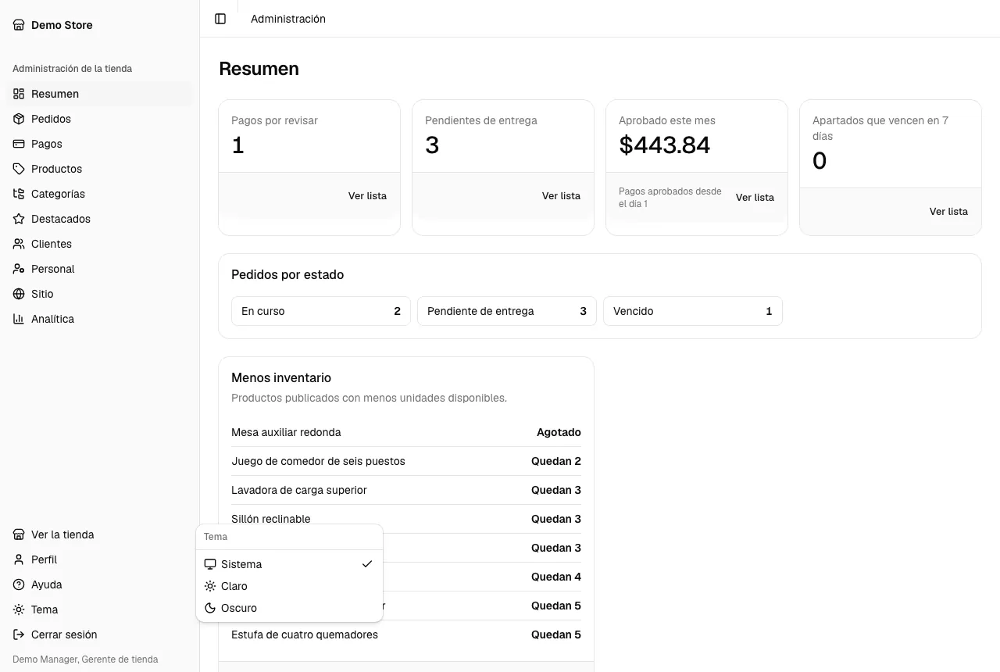
Task: Click Lavadora de carga superior row
Action: [406, 490]
